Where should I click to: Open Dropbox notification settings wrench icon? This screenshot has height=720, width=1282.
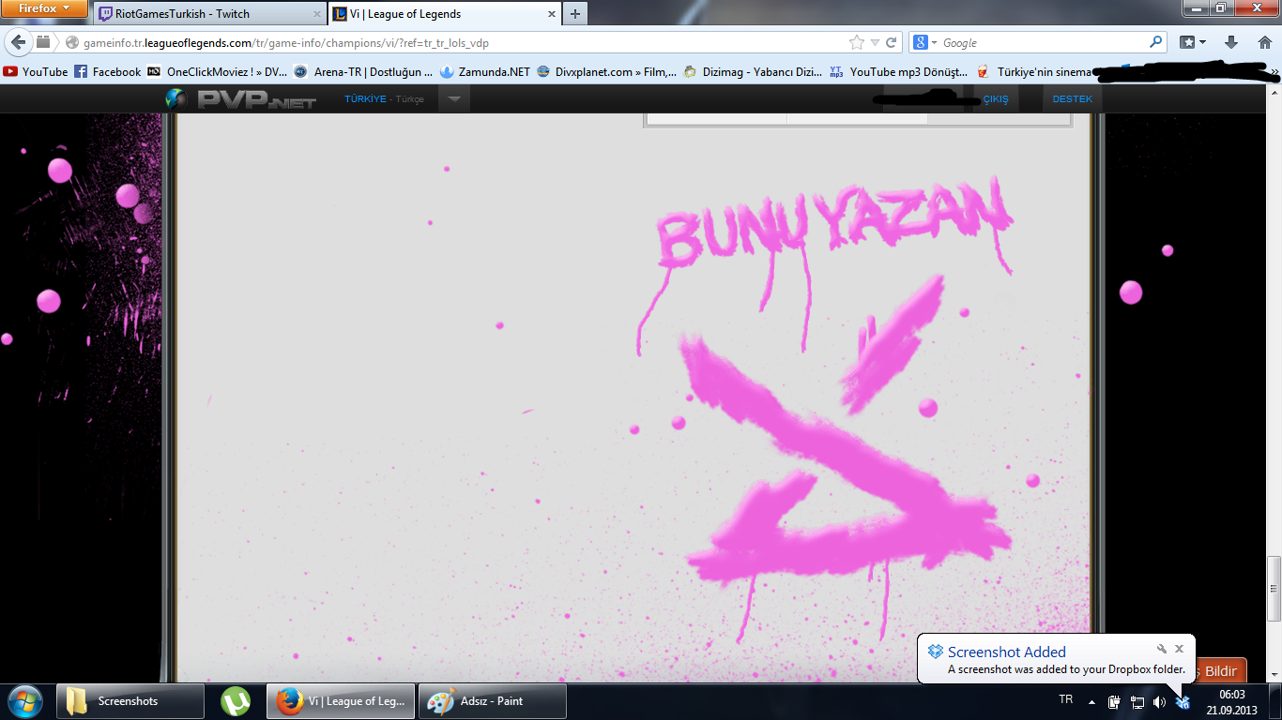tap(1161, 648)
